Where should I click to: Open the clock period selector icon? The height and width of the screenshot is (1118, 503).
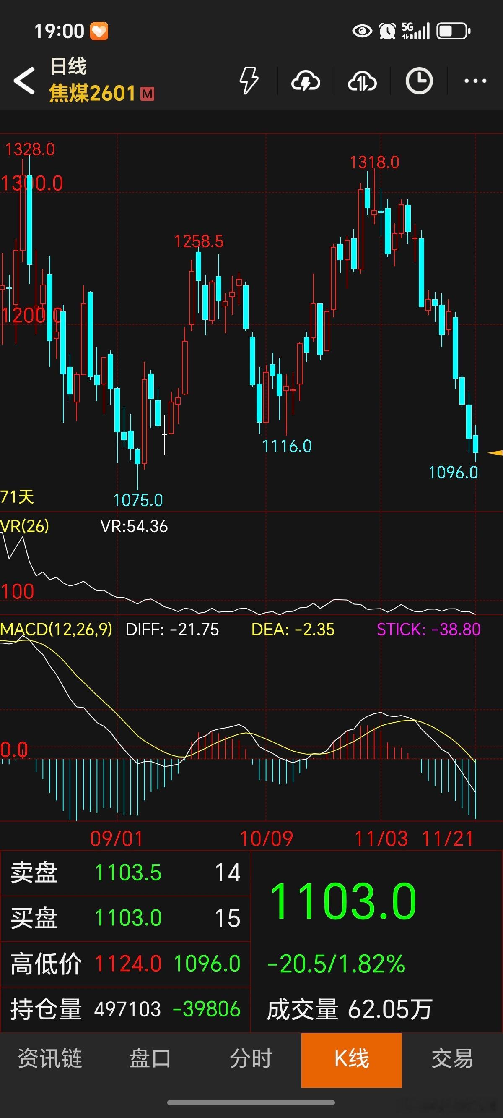tap(419, 81)
